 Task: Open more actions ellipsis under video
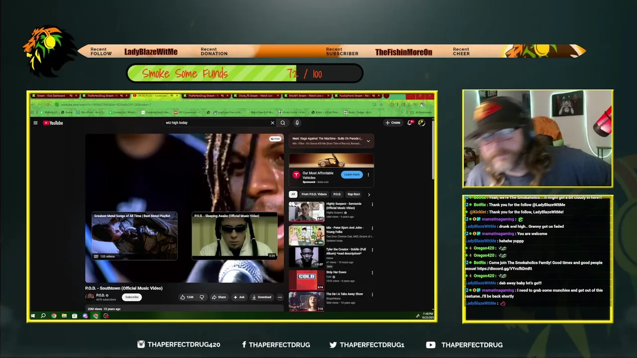click(280, 297)
